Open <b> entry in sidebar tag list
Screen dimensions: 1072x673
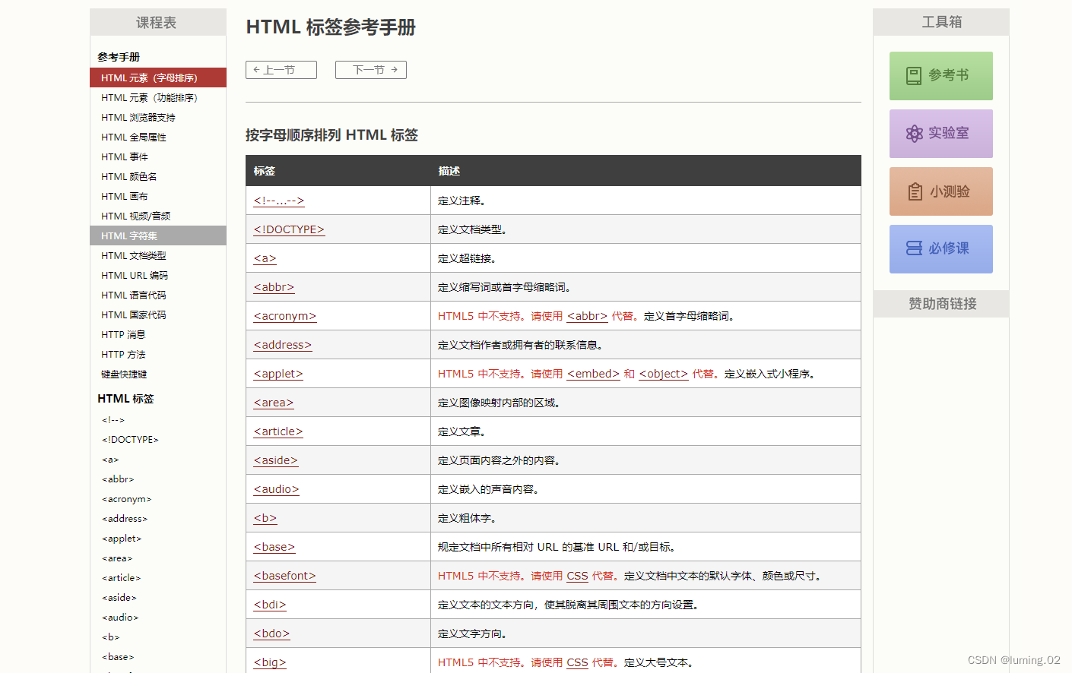pos(111,637)
